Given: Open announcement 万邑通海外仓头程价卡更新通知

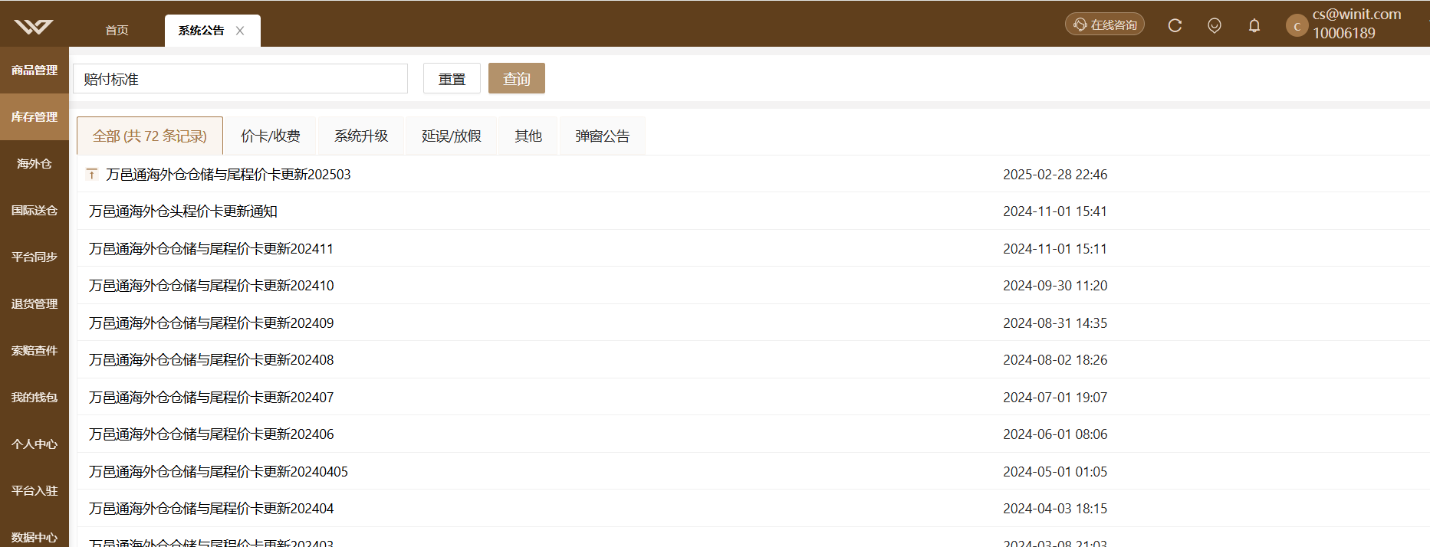Looking at the screenshot, I should coord(183,211).
